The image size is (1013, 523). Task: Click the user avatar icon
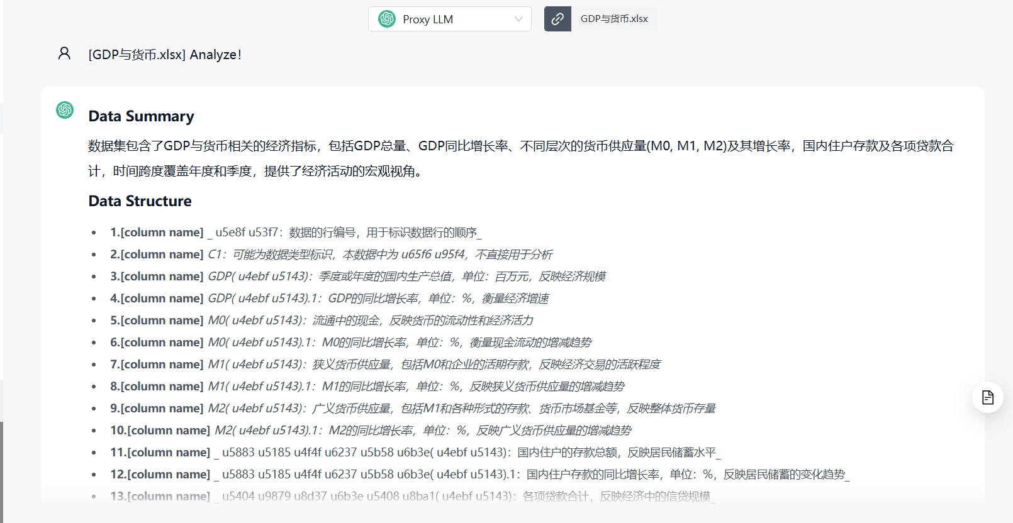coord(64,53)
